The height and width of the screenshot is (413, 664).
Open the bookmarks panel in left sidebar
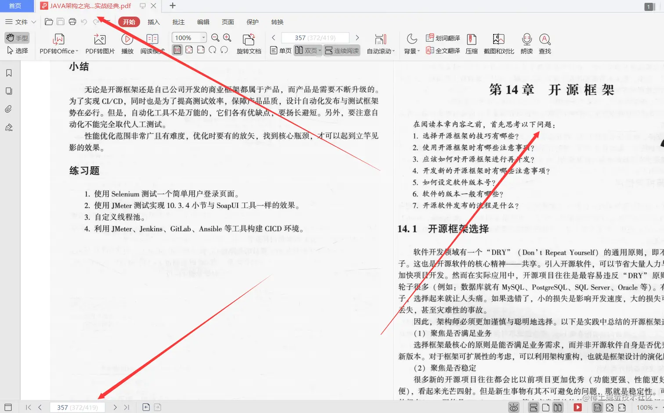click(9, 73)
